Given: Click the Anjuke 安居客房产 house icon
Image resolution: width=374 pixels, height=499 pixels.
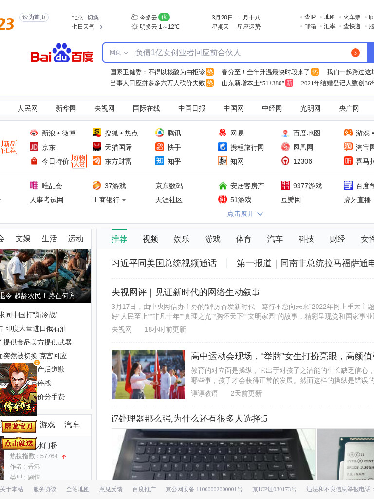Looking at the screenshot, I should [x=223, y=185].
